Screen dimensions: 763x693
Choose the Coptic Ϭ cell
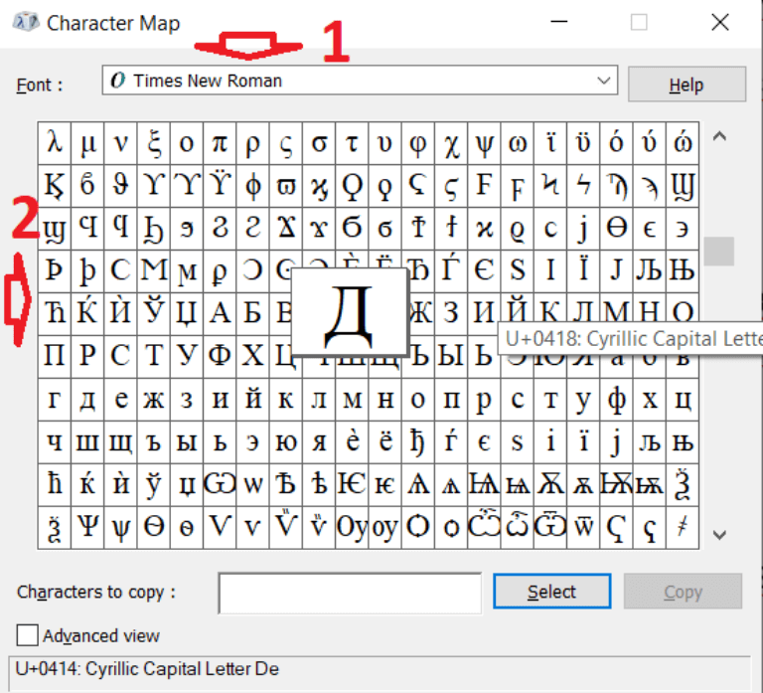point(353,228)
